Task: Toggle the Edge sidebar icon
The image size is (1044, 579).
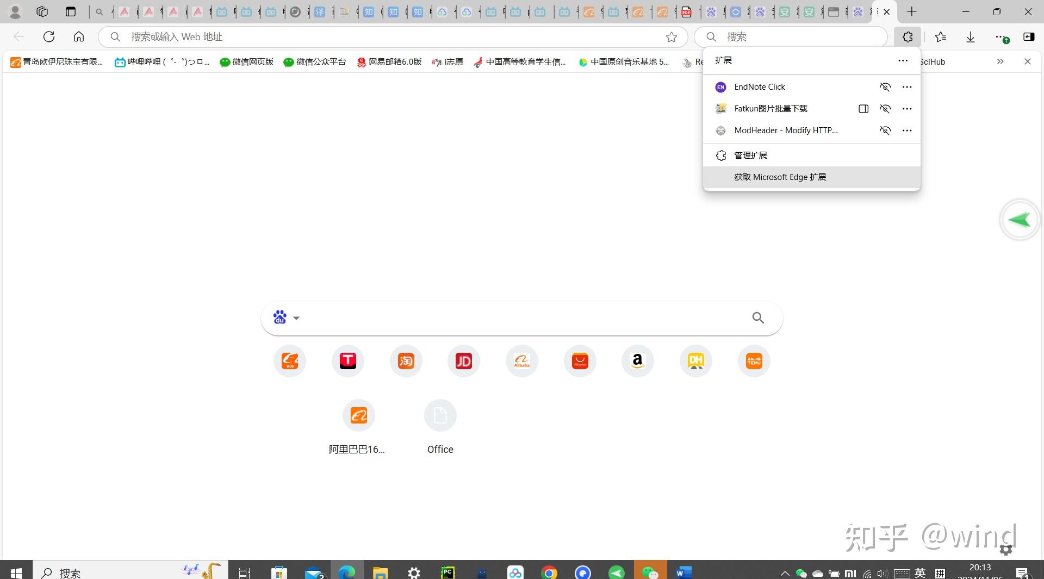Action: pos(1029,37)
